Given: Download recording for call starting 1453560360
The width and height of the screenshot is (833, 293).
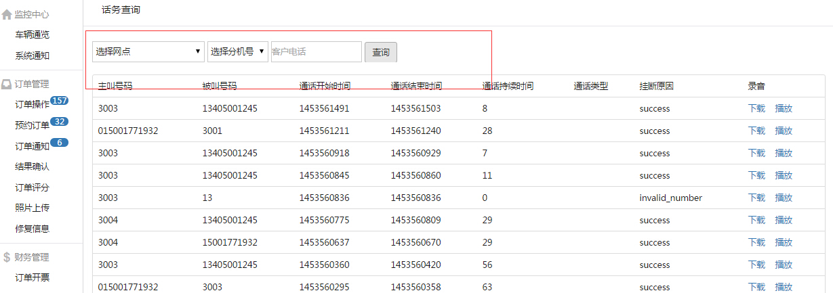Looking at the screenshot, I should [756, 265].
